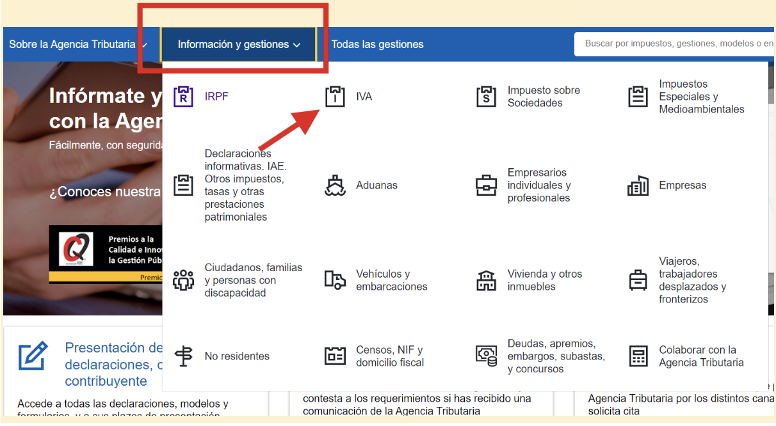Open the Vehículos y embarcaciones link

tap(392, 280)
